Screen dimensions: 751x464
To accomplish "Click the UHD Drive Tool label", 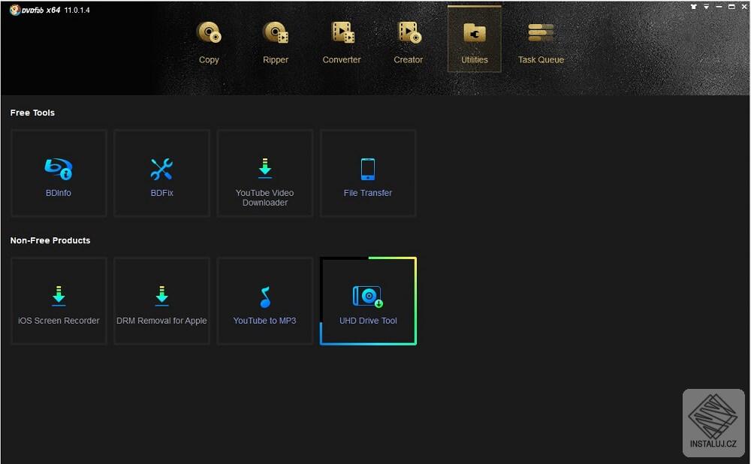I will click(x=368, y=321).
